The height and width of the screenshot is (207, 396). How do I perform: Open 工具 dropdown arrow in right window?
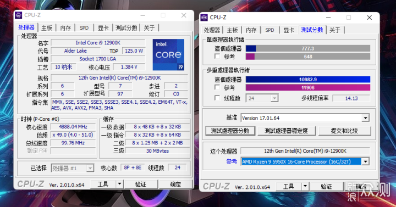(x=305, y=186)
